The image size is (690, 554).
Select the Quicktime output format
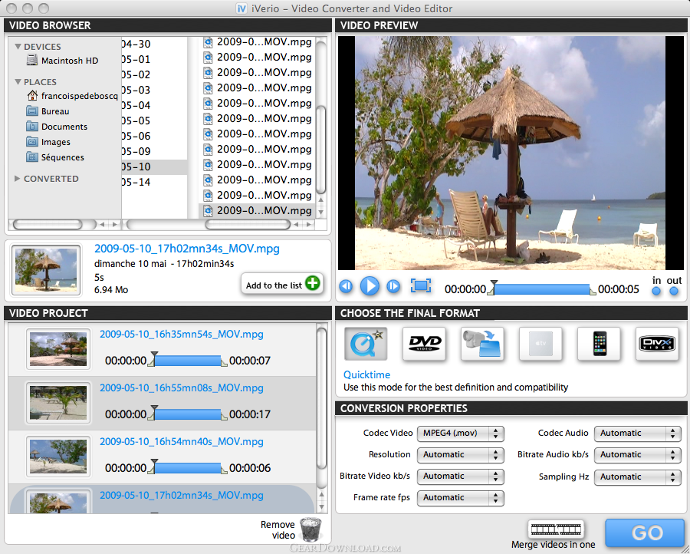pos(366,344)
